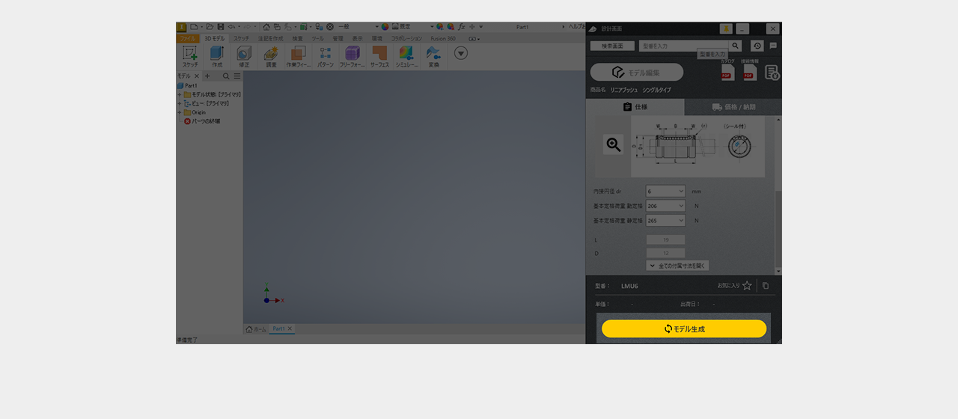Pin the design panel with pin button
The height and width of the screenshot is (419, 958).
click(x=726, y=28)
